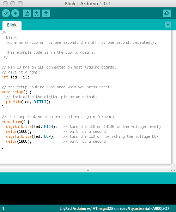The image size is (176, 212).
Task: Click the first 'delay(1000);' statement
Action: [x=19, y=131]
